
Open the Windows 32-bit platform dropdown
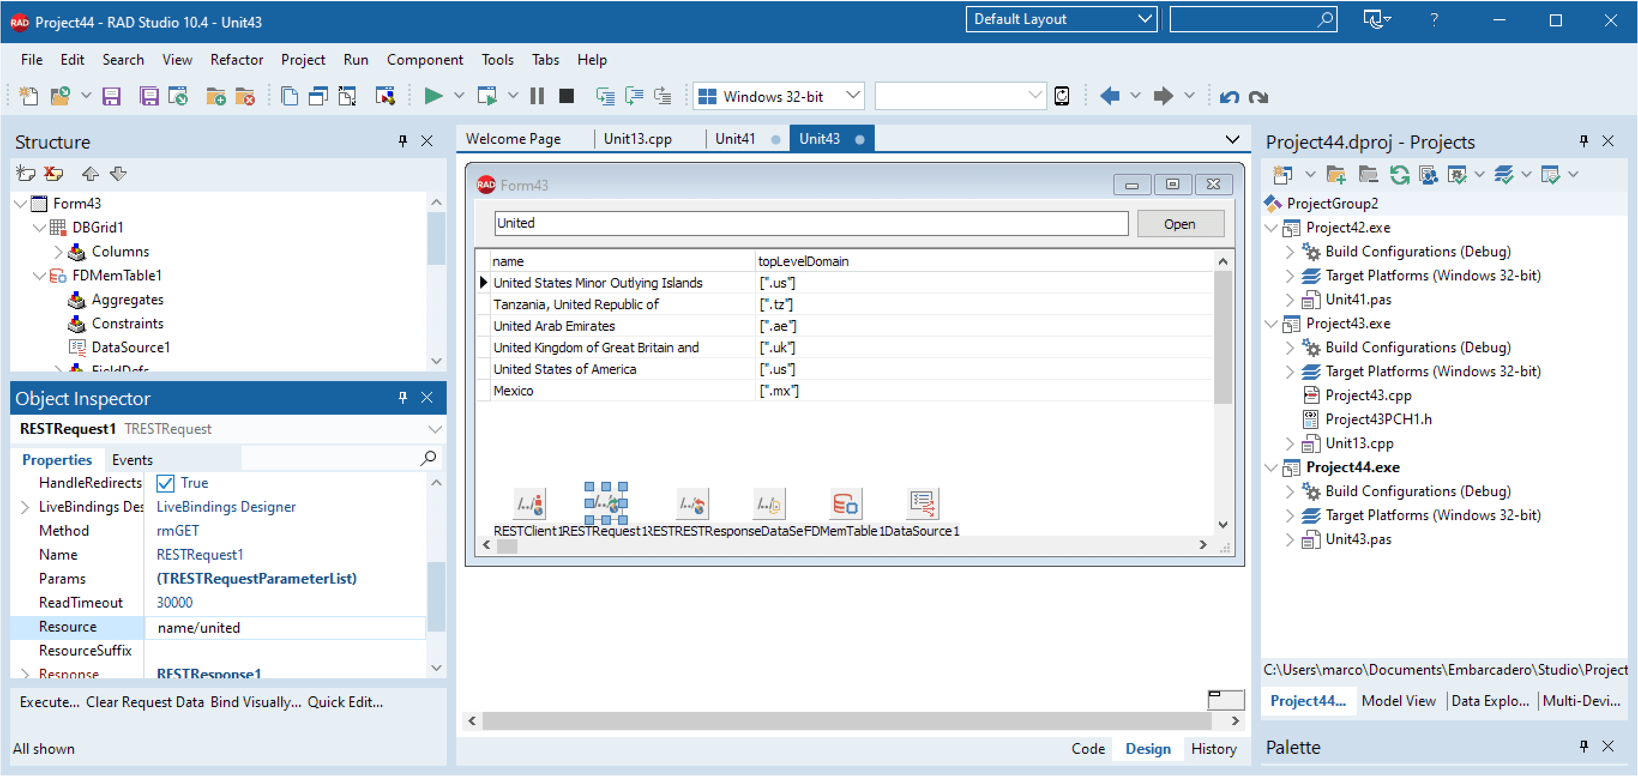pos(778,96)
